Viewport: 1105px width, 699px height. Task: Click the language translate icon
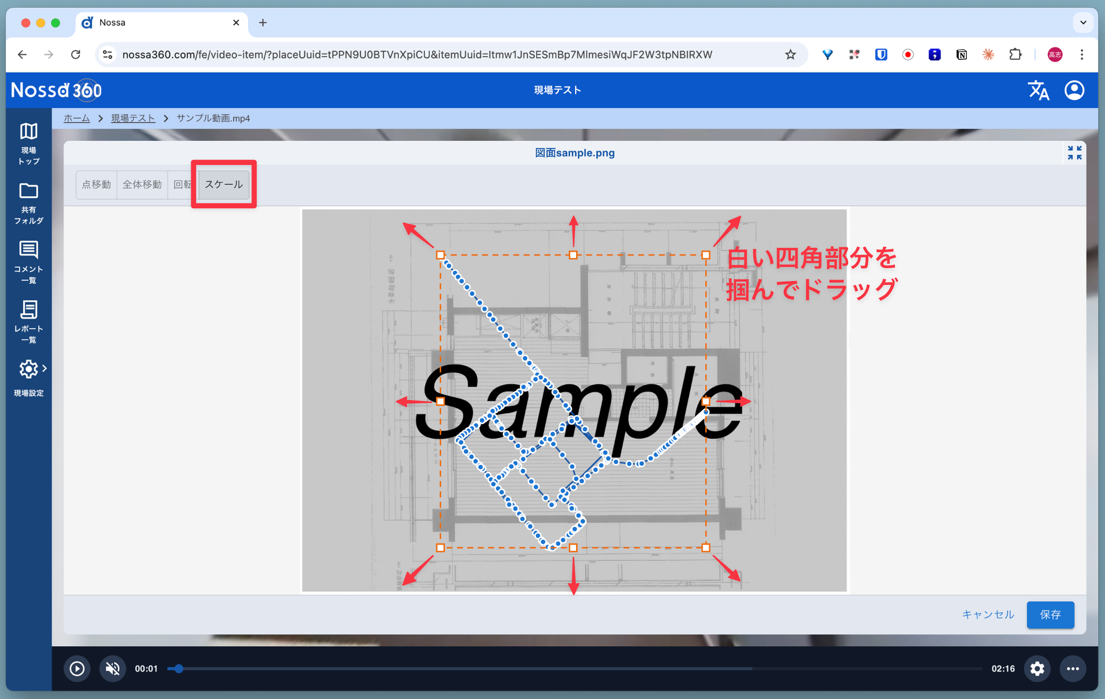[1038, 91]
